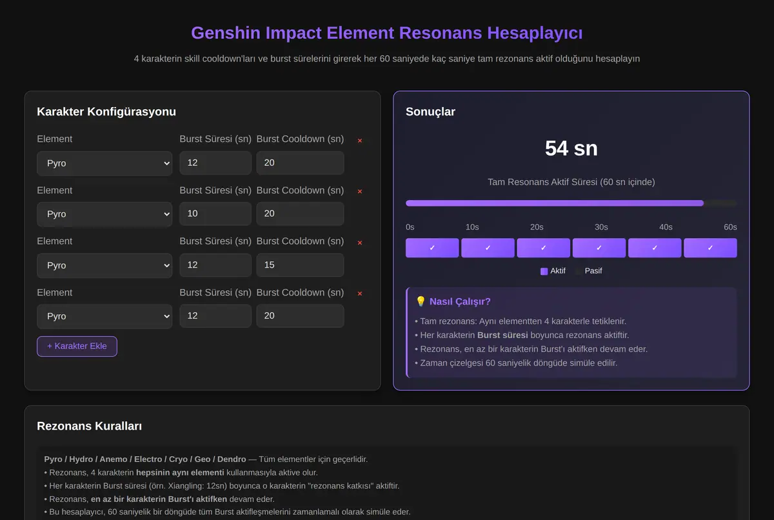Click the 60s timeline label
Viewport: 774px width, 520px height.
click(730, 227)
